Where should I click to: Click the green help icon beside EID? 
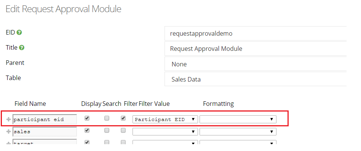tap(19, 33)
